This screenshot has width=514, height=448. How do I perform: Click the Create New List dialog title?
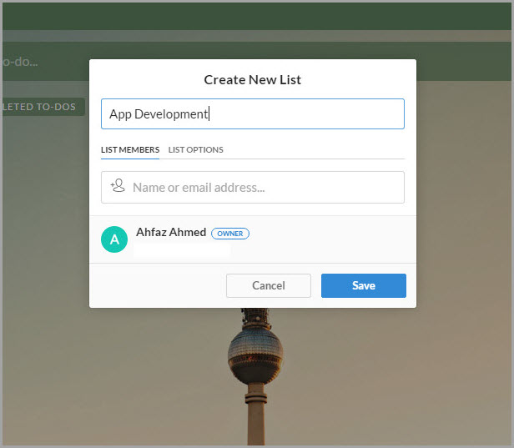point(252,79)
